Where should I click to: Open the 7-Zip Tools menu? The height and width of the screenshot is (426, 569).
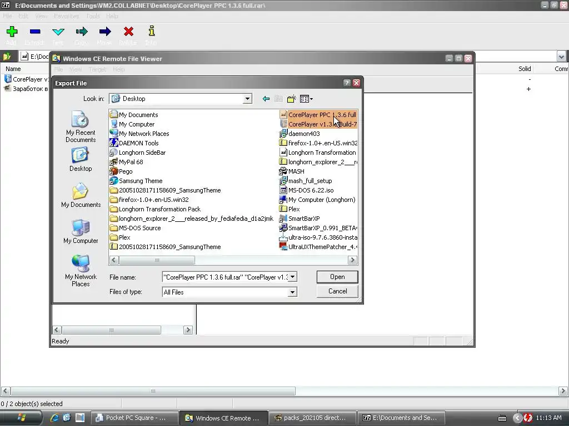(93, 16)
